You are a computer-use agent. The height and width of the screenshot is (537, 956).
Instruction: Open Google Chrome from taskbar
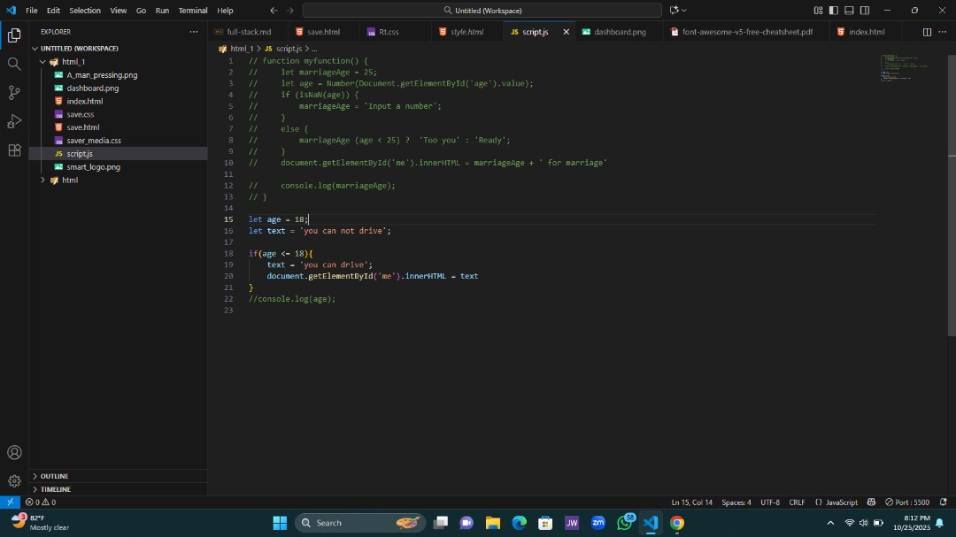677,523
